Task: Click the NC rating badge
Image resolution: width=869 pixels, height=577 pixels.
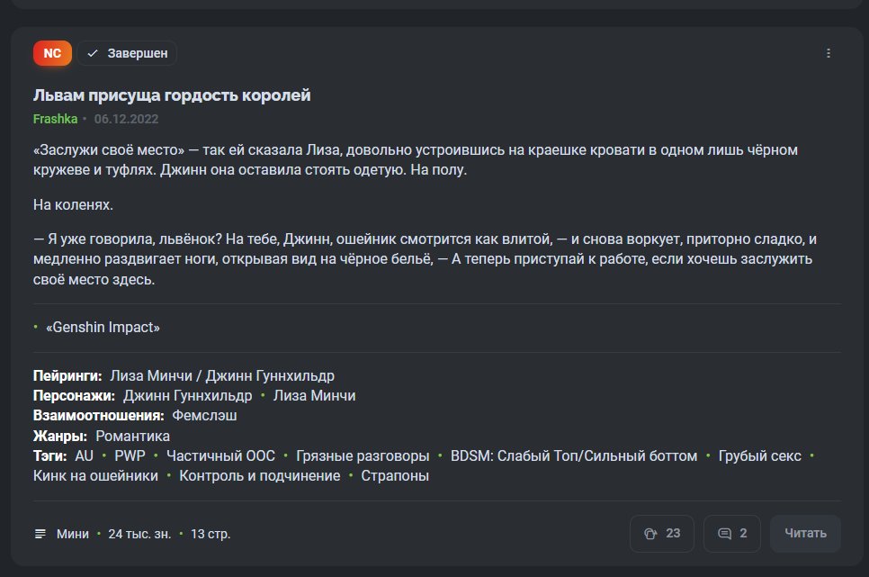Action: click(x=52, y=53)
